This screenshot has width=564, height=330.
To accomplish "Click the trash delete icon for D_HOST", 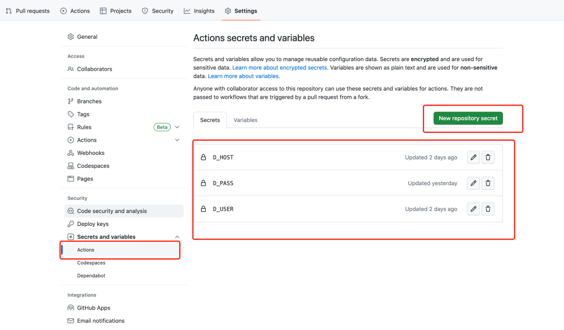I will 488,157.
